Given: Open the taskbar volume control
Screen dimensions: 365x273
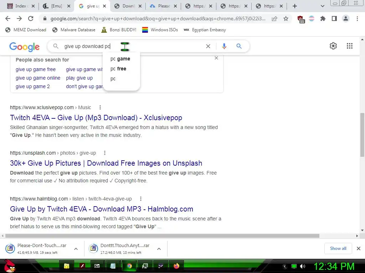Looking at the screenshot, I should (302, 266).
